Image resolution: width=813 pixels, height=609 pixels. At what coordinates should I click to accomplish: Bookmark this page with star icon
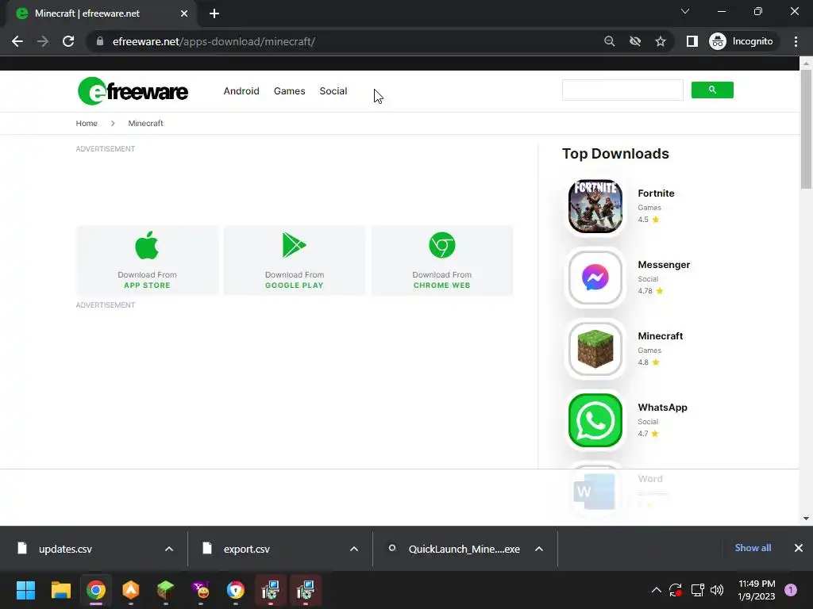coord(660,41)
